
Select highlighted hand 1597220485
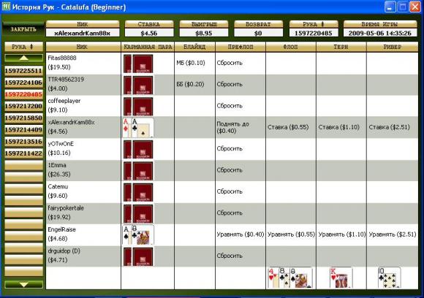[x=24, y=94]
